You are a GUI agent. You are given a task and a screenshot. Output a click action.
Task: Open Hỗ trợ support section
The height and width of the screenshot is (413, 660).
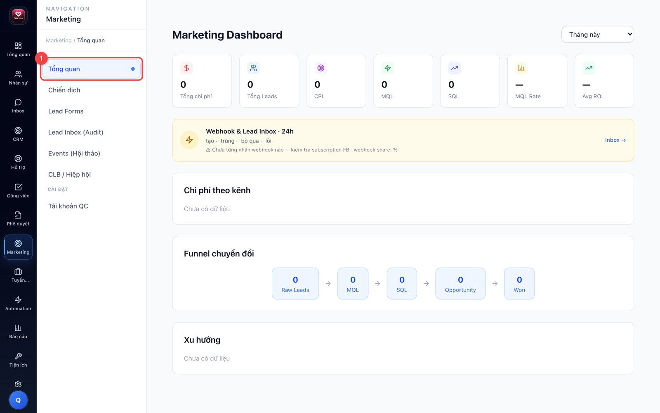(x=18, y=162)
